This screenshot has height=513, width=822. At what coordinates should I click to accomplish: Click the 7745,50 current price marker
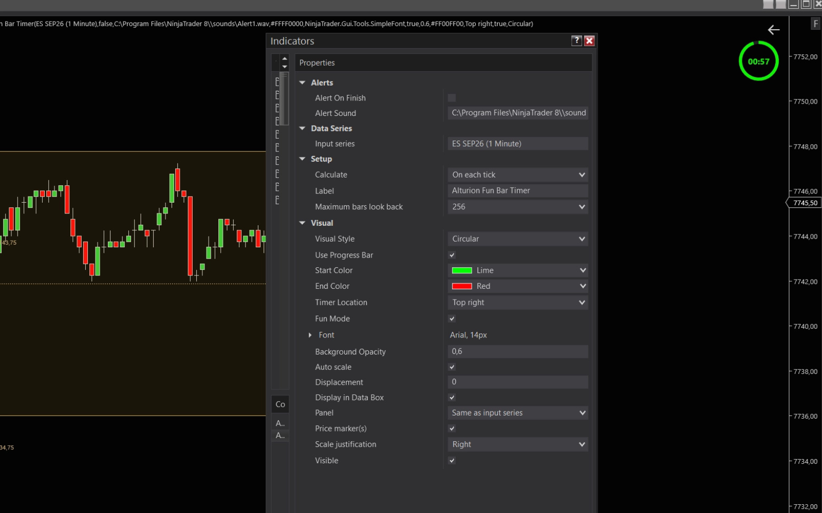(805, 203)
